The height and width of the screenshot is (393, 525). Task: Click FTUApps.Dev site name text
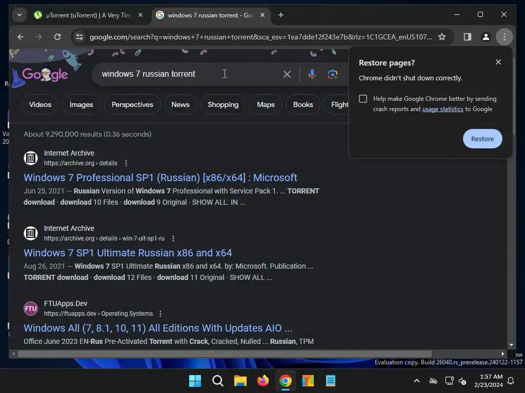tap(66, 303)
